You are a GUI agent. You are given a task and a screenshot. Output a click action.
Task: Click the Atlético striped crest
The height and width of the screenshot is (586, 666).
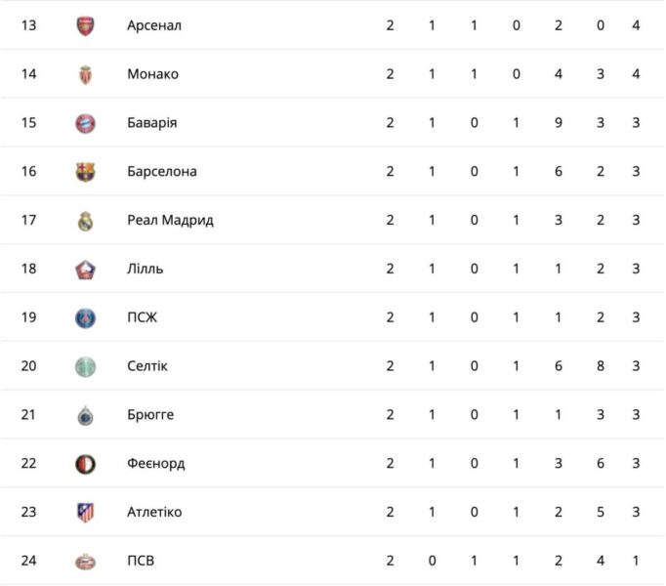coord(85,513)
